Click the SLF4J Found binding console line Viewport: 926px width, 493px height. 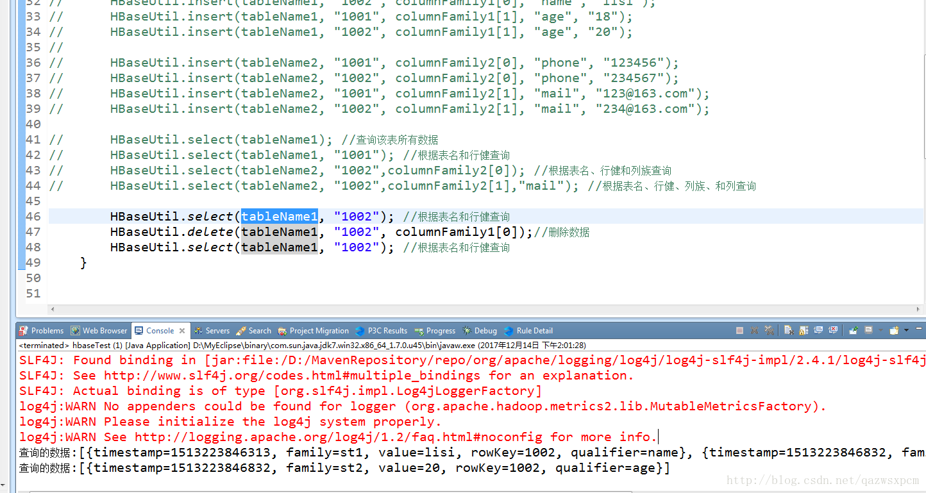pyautogui.click(x=472, y=360)
